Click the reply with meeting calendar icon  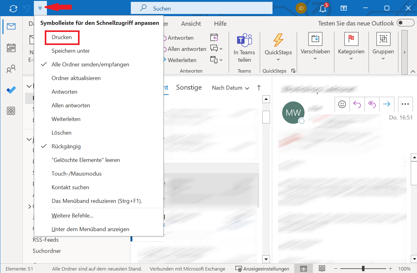(214, 38)
